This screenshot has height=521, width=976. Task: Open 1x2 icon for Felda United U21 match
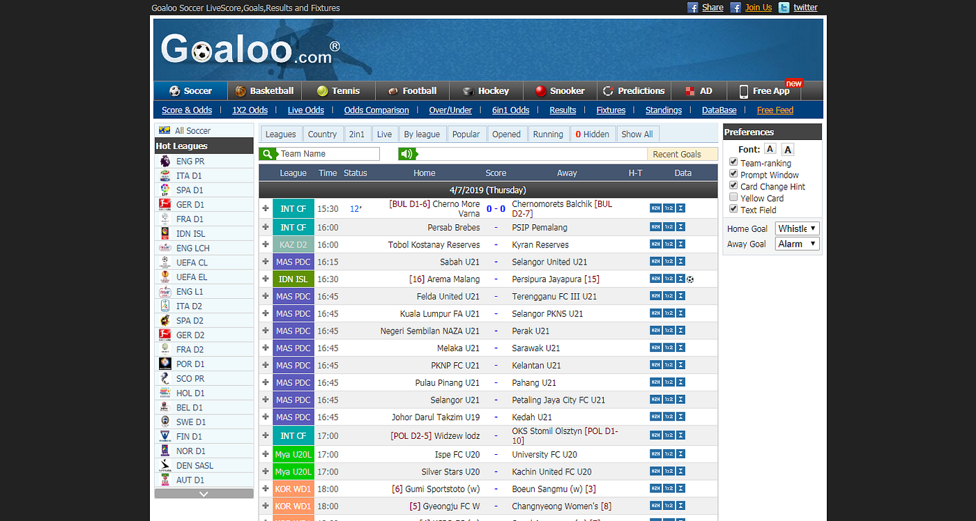click(669, 296)
